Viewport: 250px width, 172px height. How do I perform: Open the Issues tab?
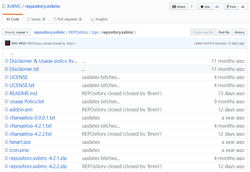pos(36,19)
